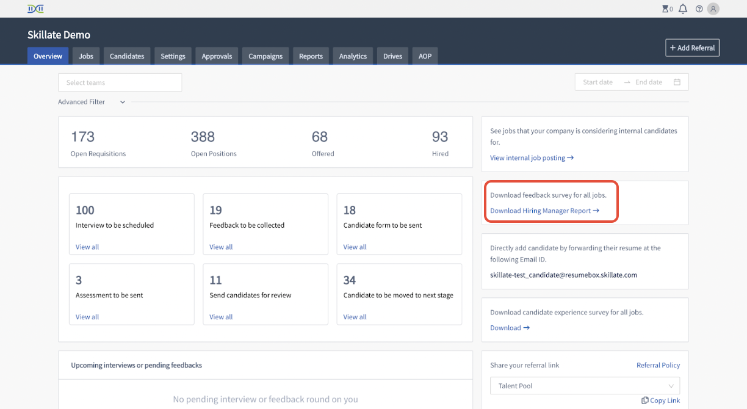
Task: View all interviews to be scheduled
Action: pos(87,247)
